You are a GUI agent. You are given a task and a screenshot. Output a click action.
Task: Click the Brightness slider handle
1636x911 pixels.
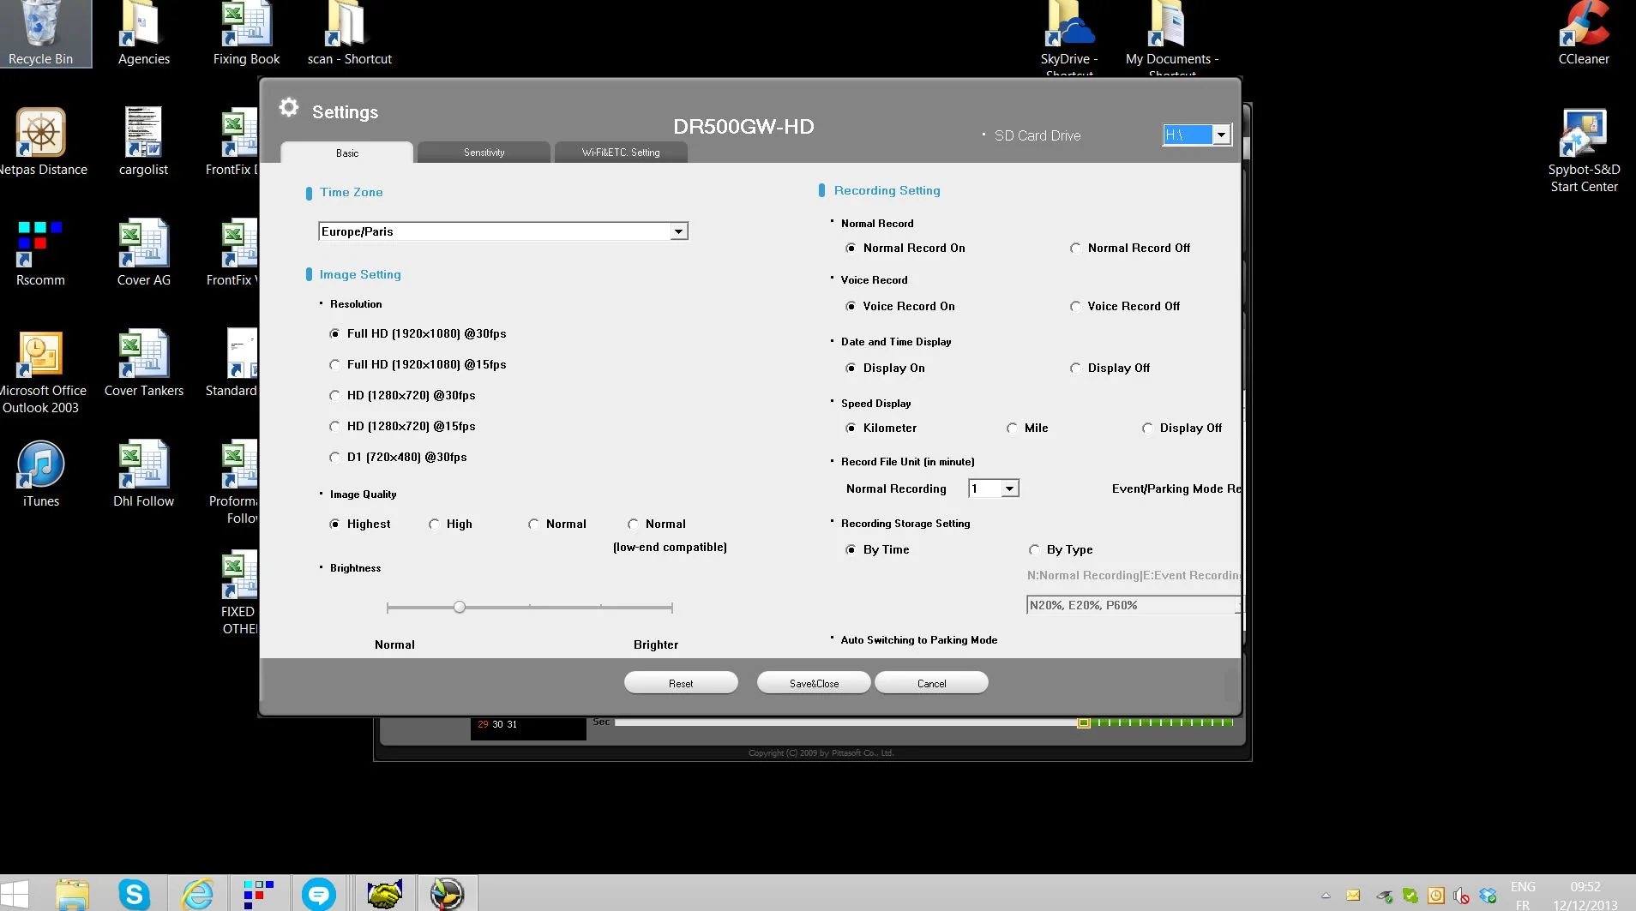[460, 608]
